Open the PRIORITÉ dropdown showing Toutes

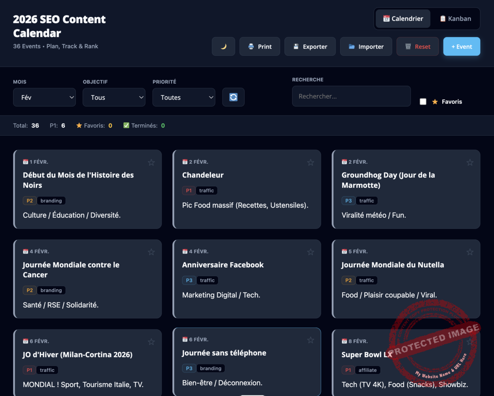(x=184, y=97)
